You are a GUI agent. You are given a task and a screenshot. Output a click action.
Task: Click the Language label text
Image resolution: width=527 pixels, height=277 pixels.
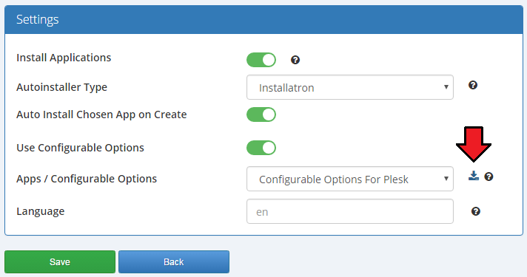tap(40, 211)
